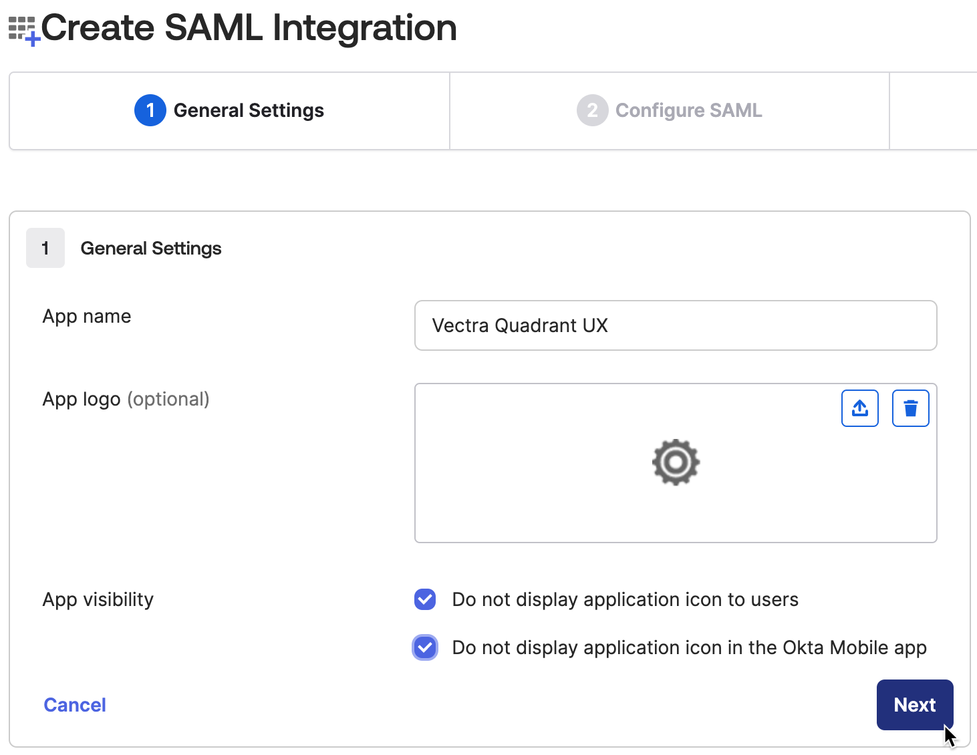Click the trash icon to delete logo
The height and width of the screenshot is (755, 977).
(x=910, y=408)
